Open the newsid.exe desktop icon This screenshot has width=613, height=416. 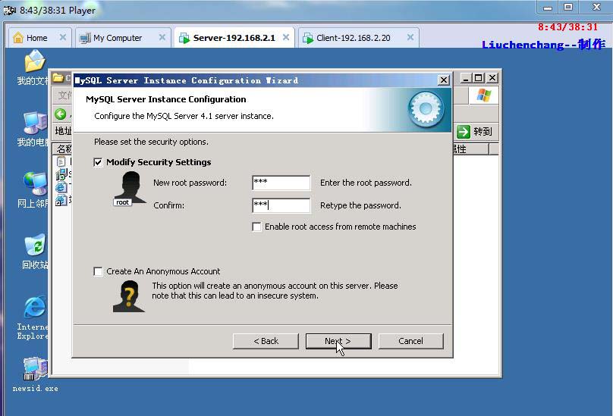35,369
